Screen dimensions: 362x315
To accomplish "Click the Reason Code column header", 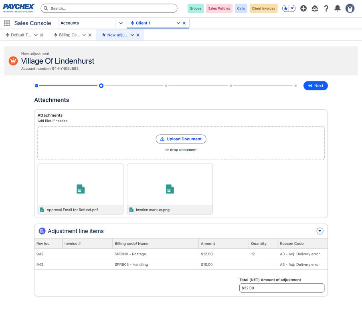I will tap(303, 244).
